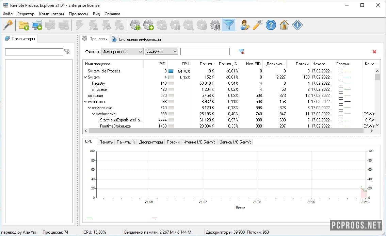This screenshot has height=236, width=386.
Task: Click the add computer toolbar icon
Action: tap(37, 25)
